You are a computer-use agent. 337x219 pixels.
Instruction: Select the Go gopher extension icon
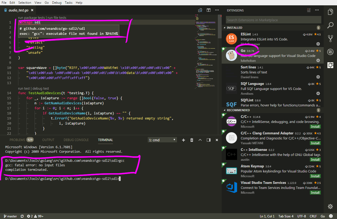coord(231,55)
